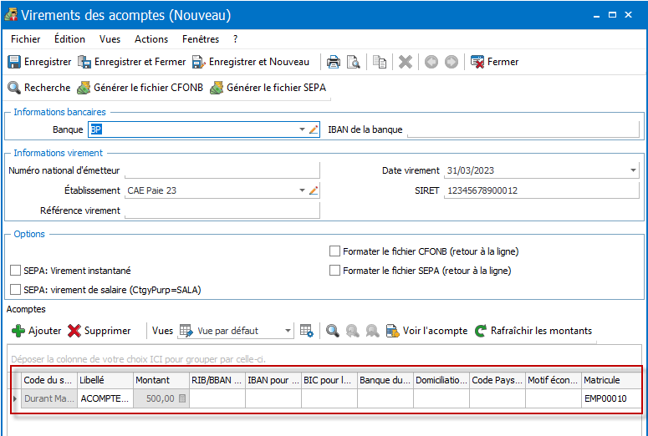The image size is (648, 436).
Task: Generate the SEPA file
Action: tap(268, 88)
